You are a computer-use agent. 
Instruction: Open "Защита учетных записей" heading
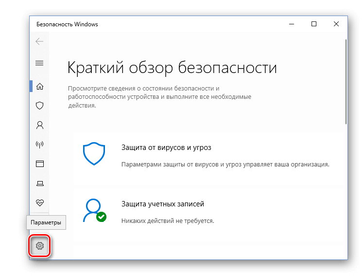pos(163,204)
